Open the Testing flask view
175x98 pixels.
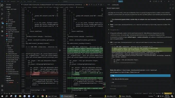2,27
